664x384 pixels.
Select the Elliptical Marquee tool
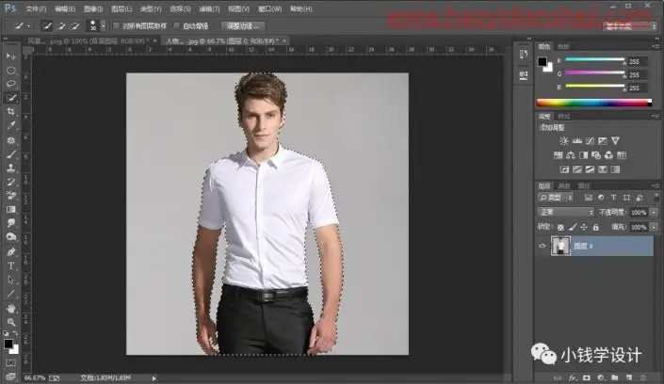coord(11,71)
